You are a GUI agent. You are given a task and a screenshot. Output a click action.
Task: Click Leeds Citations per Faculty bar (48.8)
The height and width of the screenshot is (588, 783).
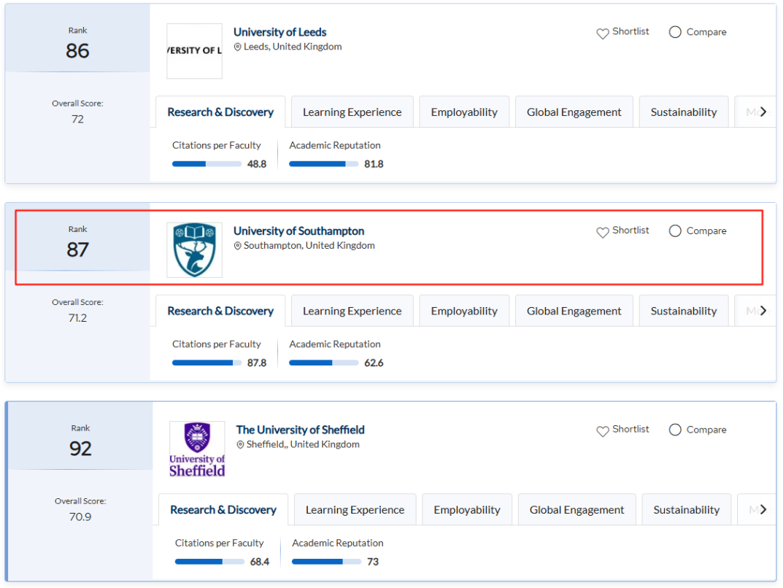point(207,163)
